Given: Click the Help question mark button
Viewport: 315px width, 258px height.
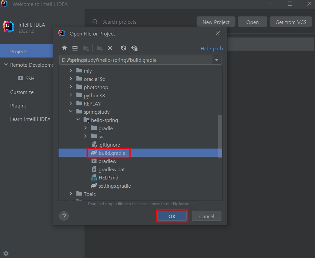Looking at the screenshot, I should point(64,216).
